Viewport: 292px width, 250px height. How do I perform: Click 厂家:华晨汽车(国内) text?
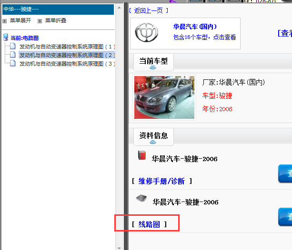[x=233, y=82]
